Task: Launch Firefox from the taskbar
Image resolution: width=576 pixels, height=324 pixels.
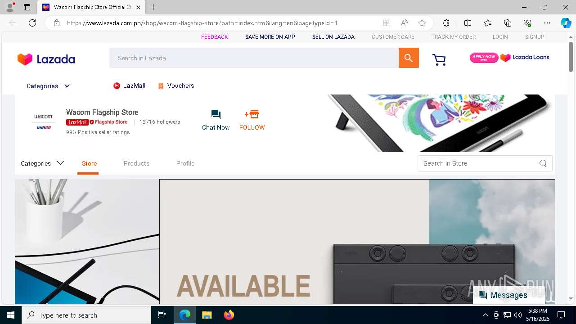Action: click(x=229, y=315)
